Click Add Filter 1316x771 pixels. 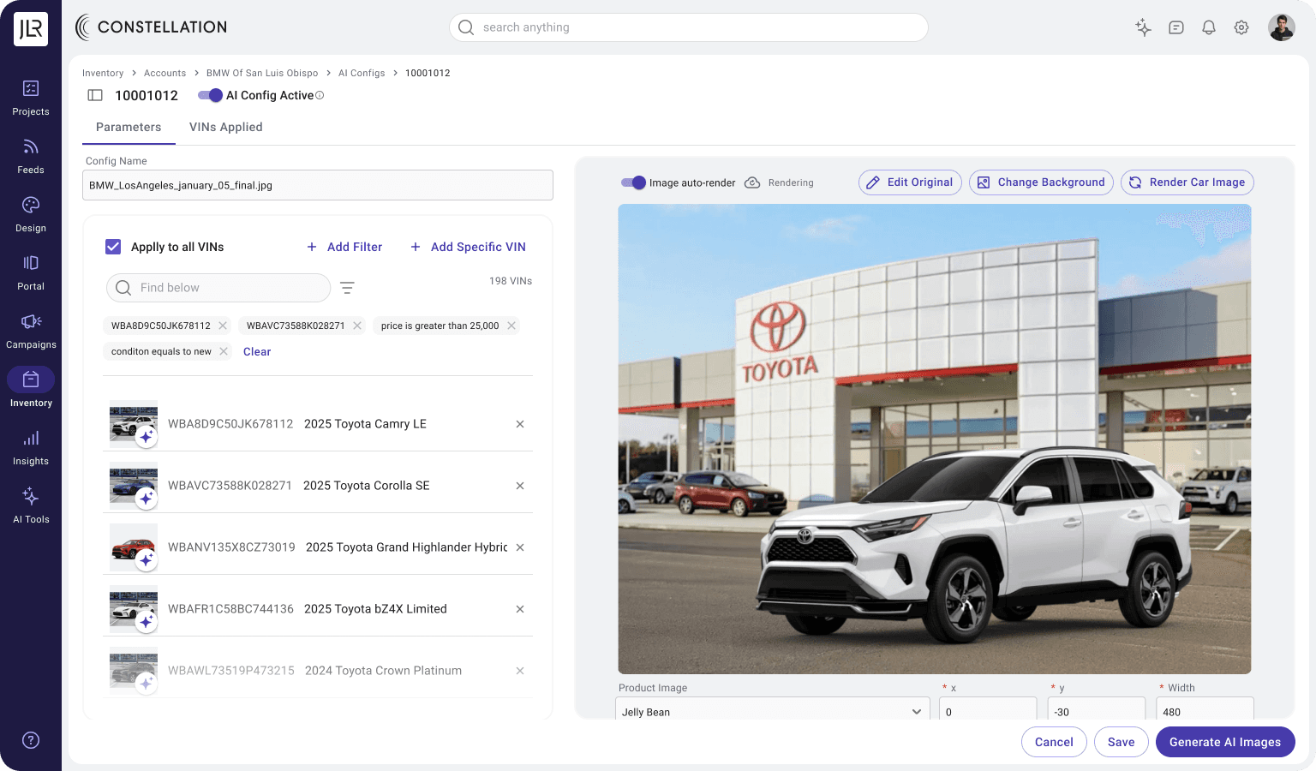(344, 247)
